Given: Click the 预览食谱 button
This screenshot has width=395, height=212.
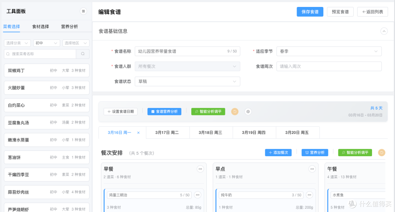Looking at the screenshot, I should click(340, 12).
